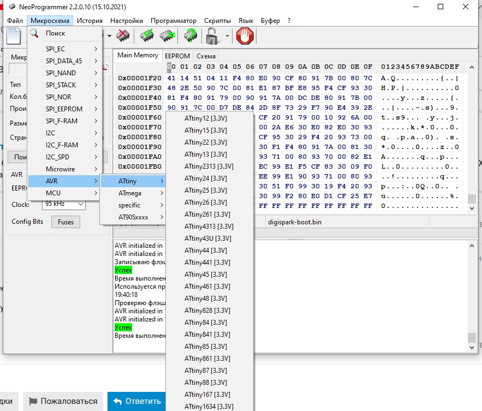Click the padlock protection icon
Image resolution: width=482 pixels, height=411 pixels.
[211, 37]
